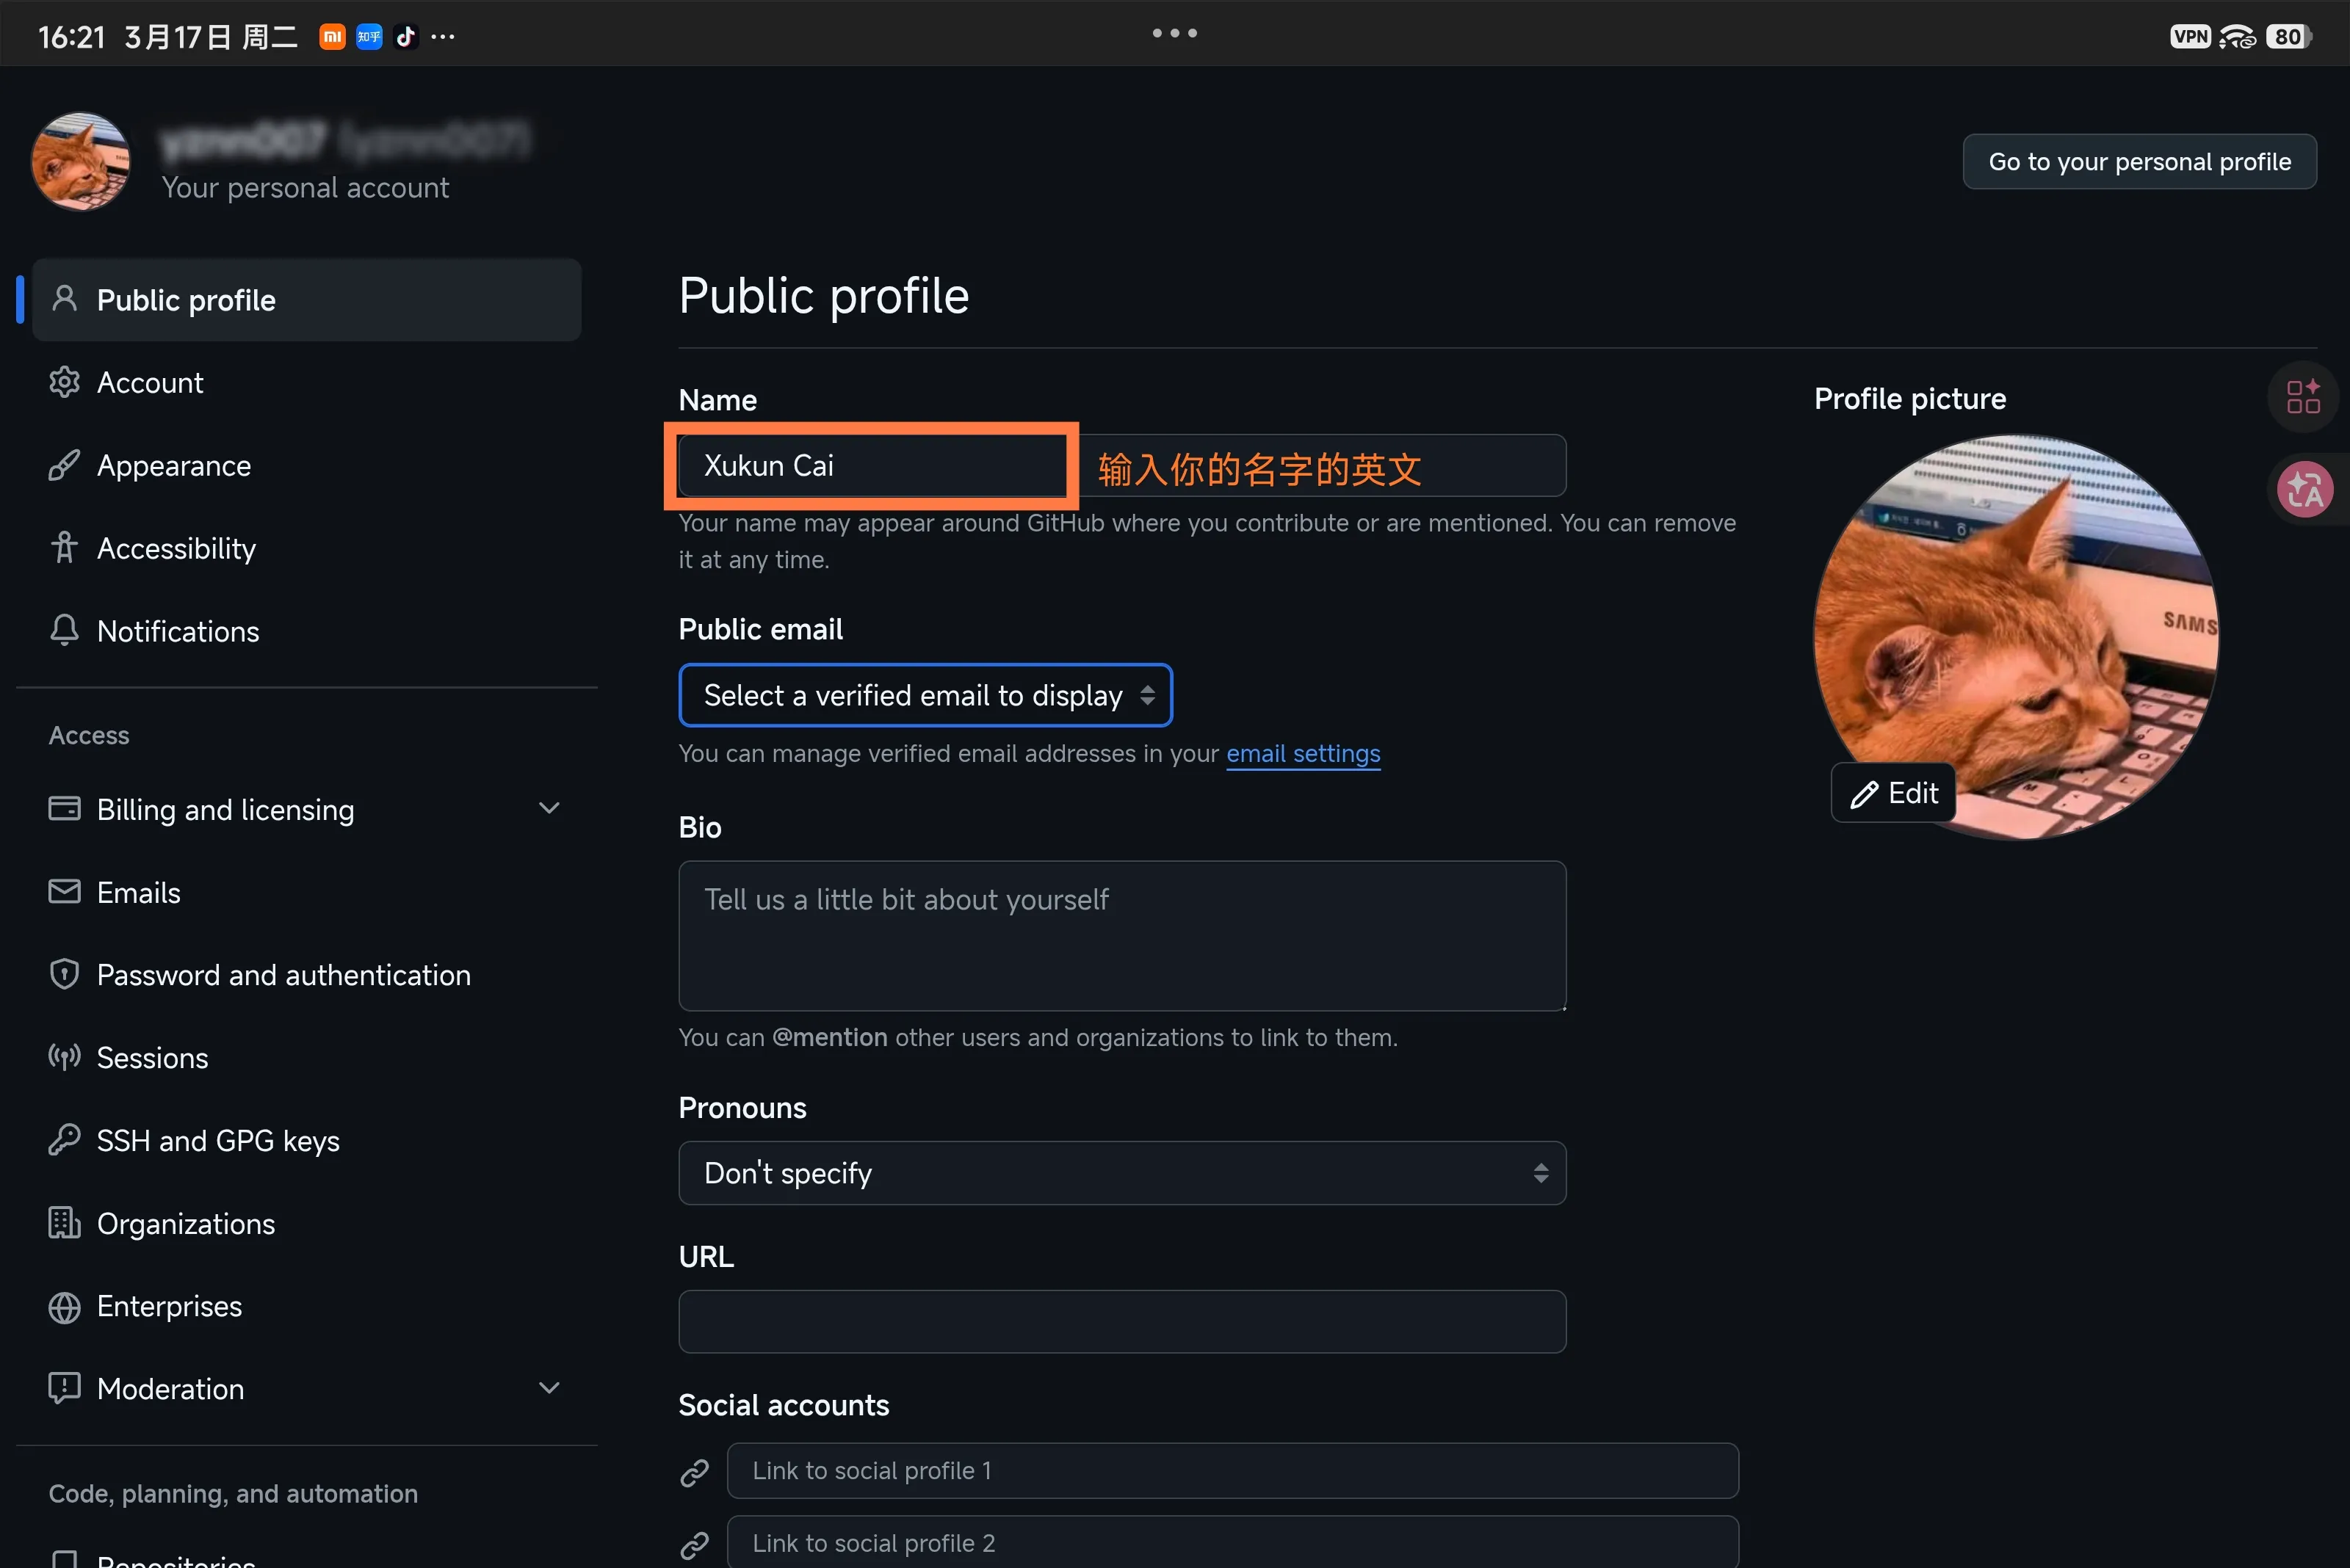2350x1568 pixels.
Task: Open the Account settings
Action: pyautogui.click(x=149, y=382)
